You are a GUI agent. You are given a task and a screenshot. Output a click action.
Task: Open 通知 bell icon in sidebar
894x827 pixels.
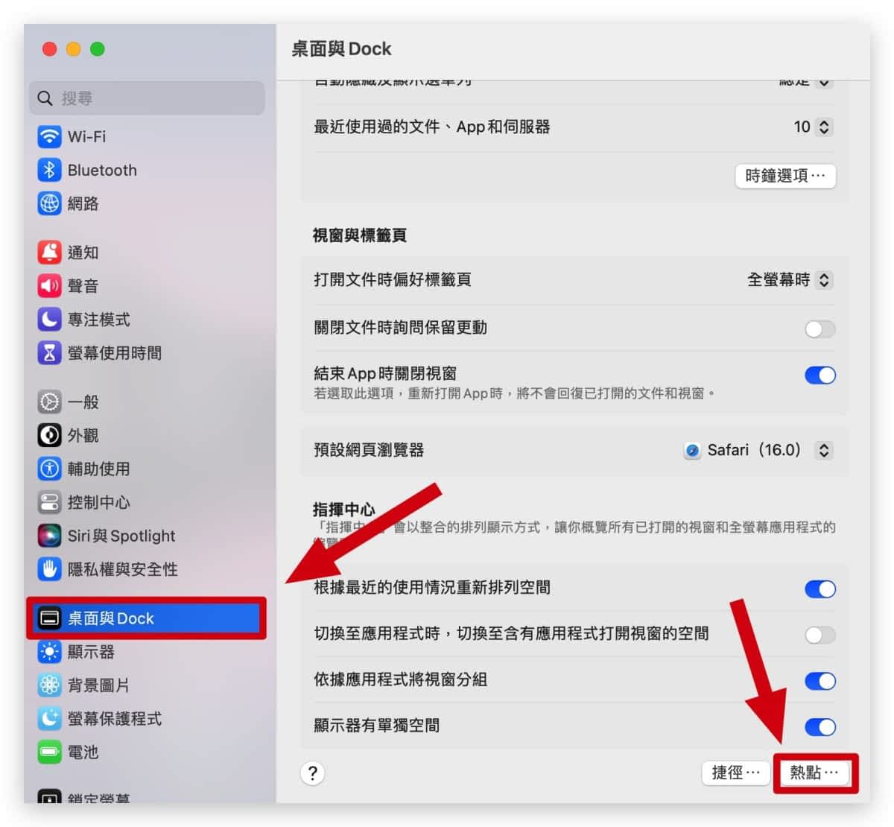point(49,253)
